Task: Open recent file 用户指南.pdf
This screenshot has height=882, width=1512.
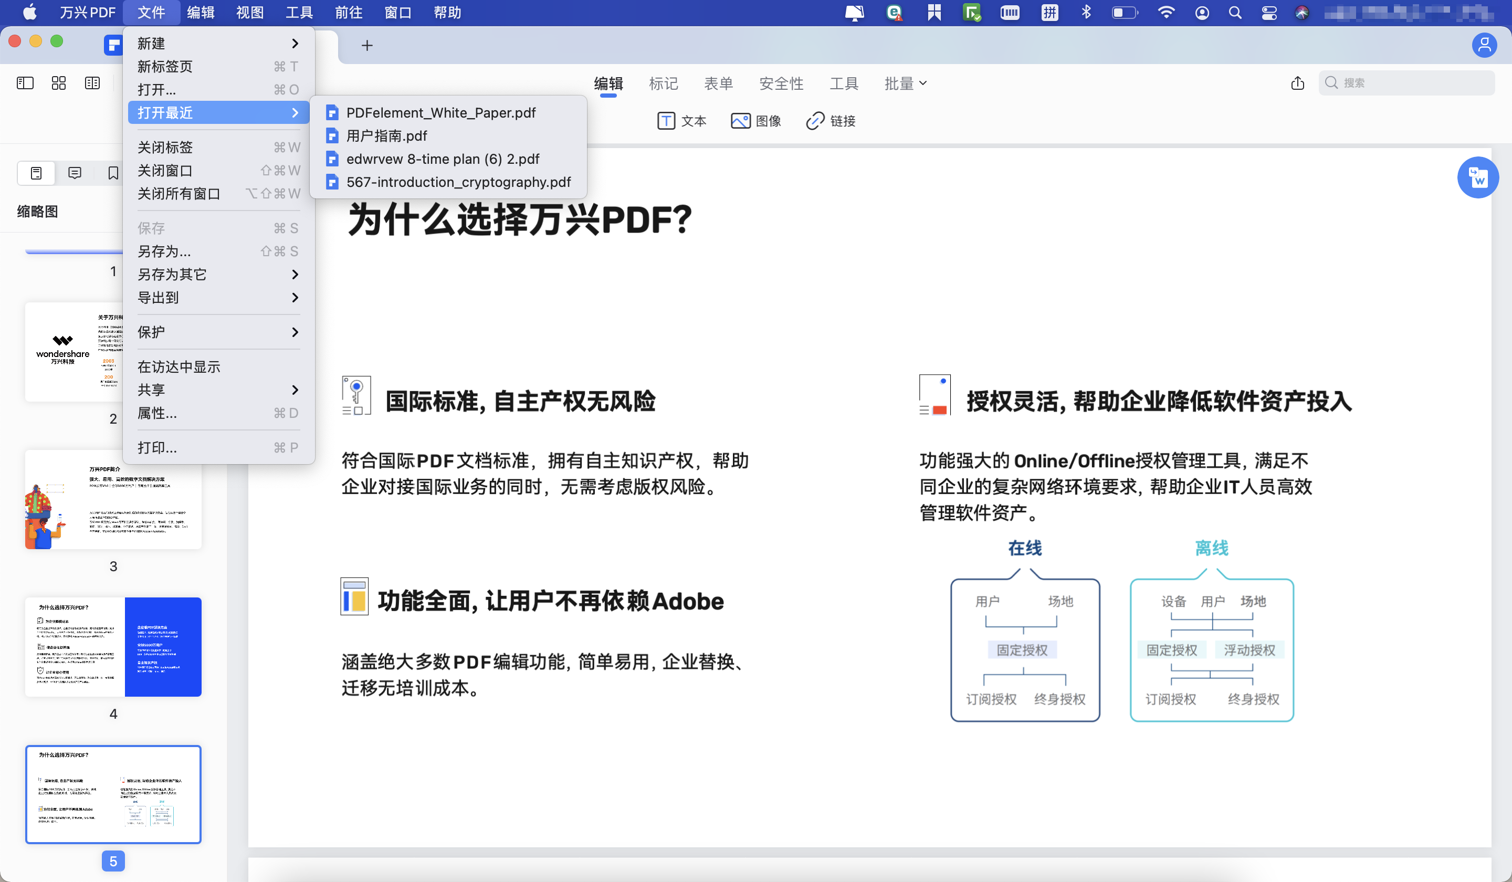Action: [386, 135]
